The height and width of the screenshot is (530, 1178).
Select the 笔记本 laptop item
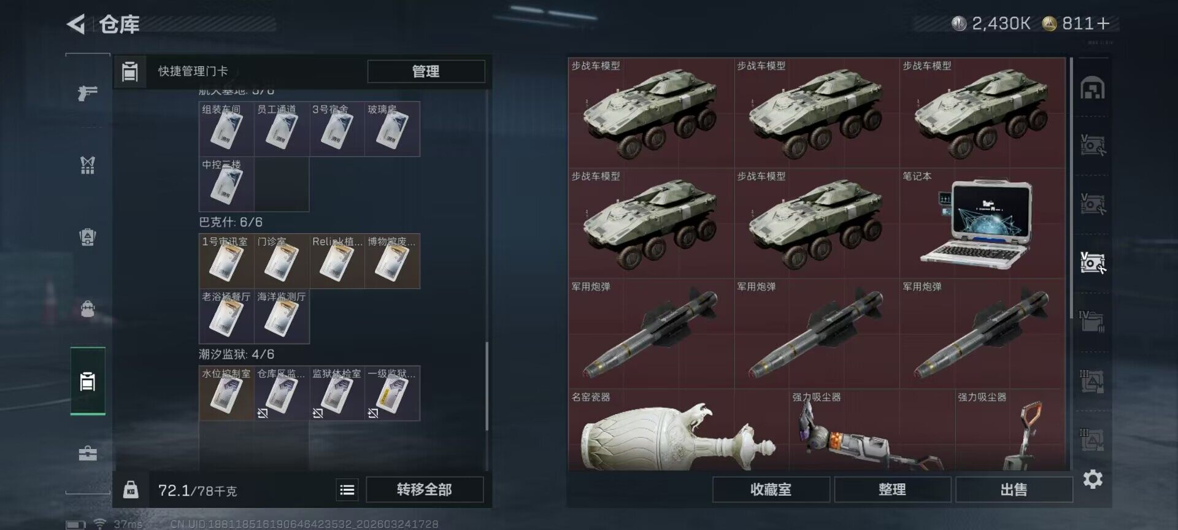(982, 223)
